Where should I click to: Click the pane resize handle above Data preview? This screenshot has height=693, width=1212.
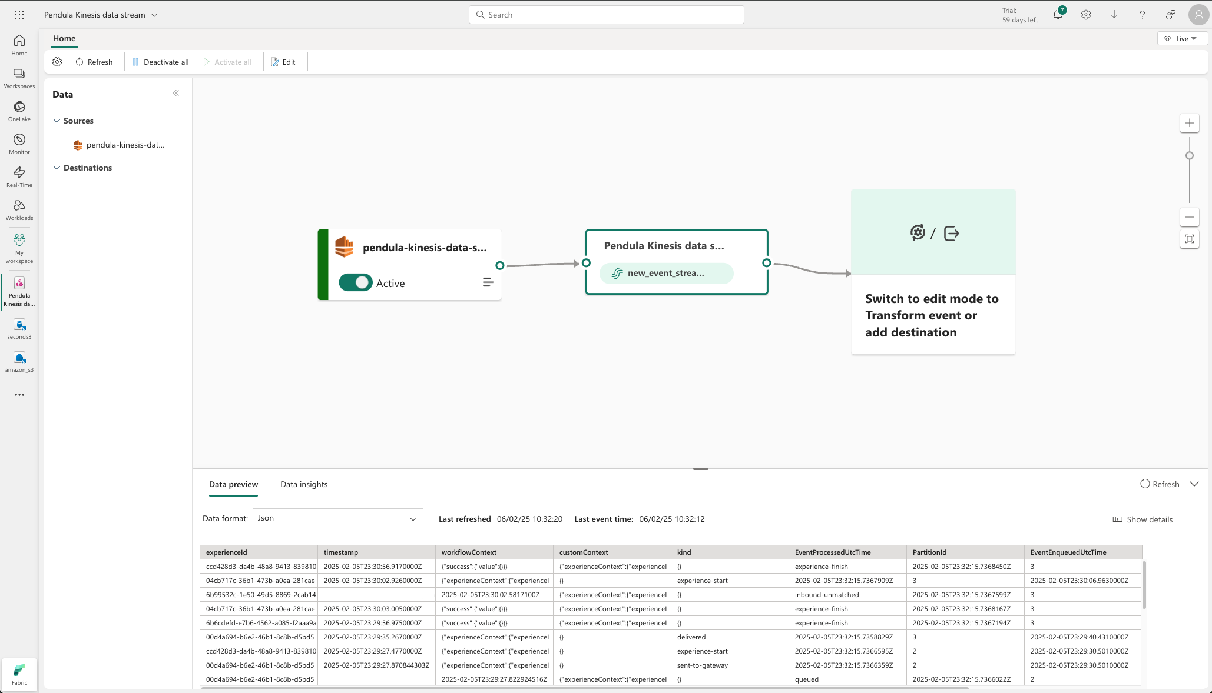tap(701, 469)
